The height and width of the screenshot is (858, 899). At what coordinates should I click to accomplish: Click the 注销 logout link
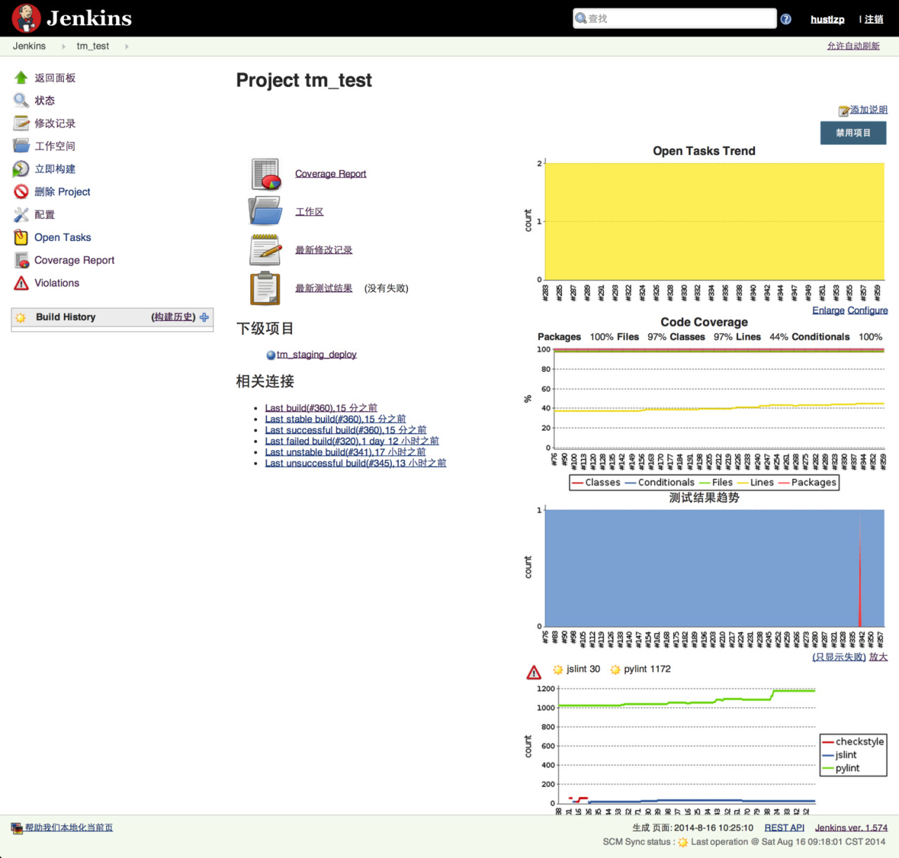(x=874, y=20)
